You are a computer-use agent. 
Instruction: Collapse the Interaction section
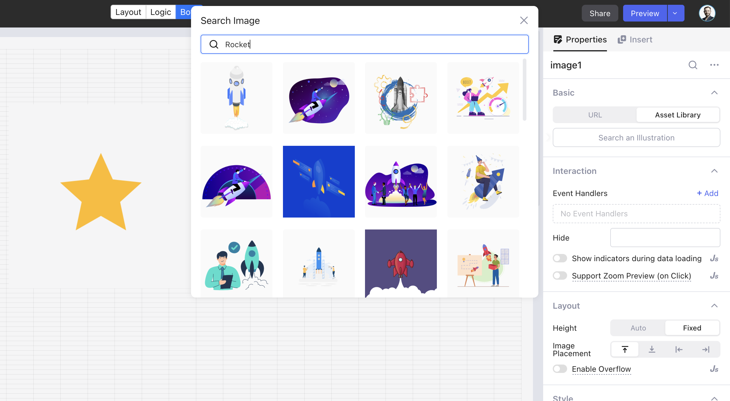(714, 171)
